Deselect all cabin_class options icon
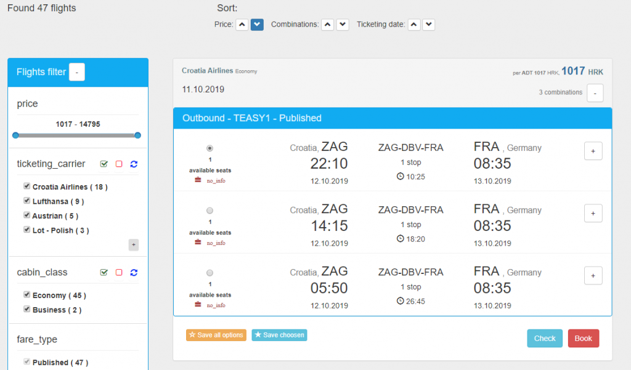The width and height of the screenshot is (631, 370). (x=119, y=272)
